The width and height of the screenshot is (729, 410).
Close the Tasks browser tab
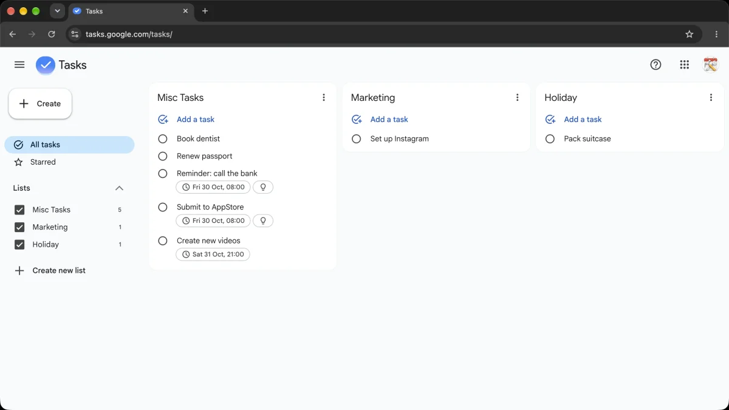(x=185, y=11)
